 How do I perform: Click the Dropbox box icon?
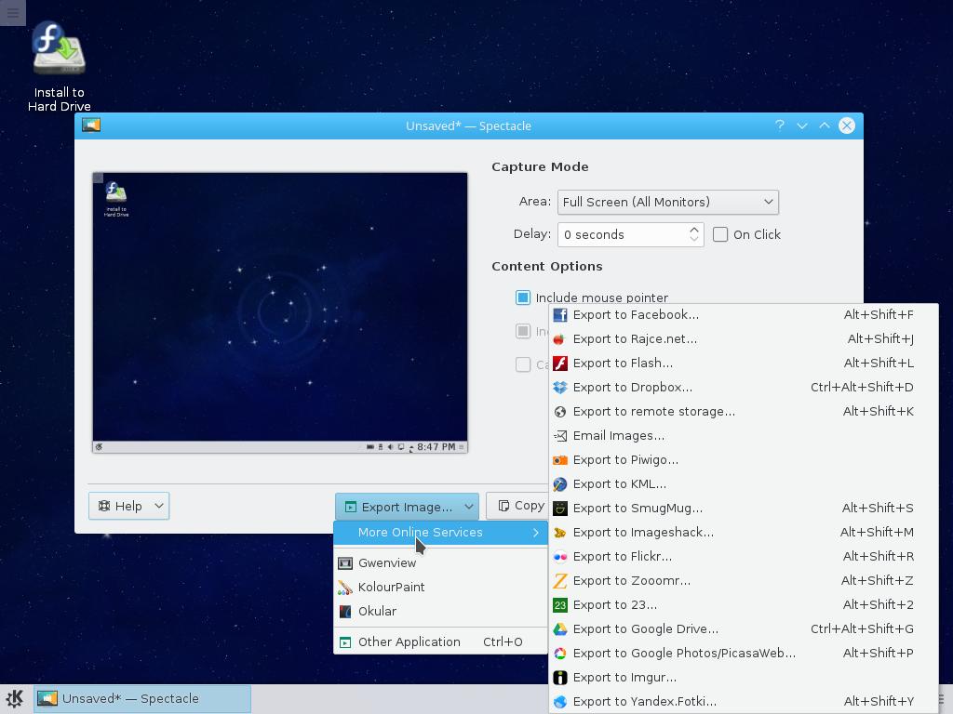(559, 388)
